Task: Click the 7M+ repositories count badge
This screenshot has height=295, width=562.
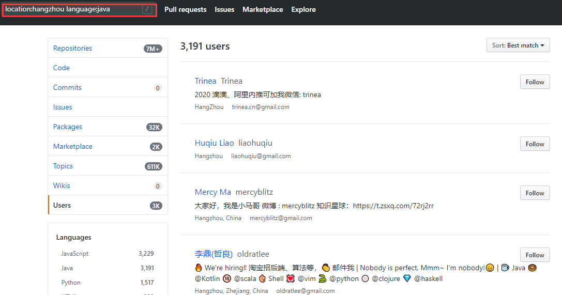Action: [153, 49]
